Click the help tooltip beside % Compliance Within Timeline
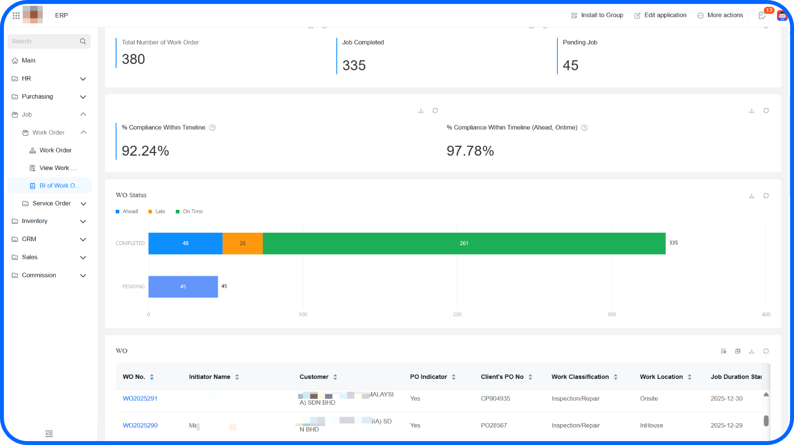Viewport: 794px width, 445px height. pyautogui.click(x=212, y=127)
